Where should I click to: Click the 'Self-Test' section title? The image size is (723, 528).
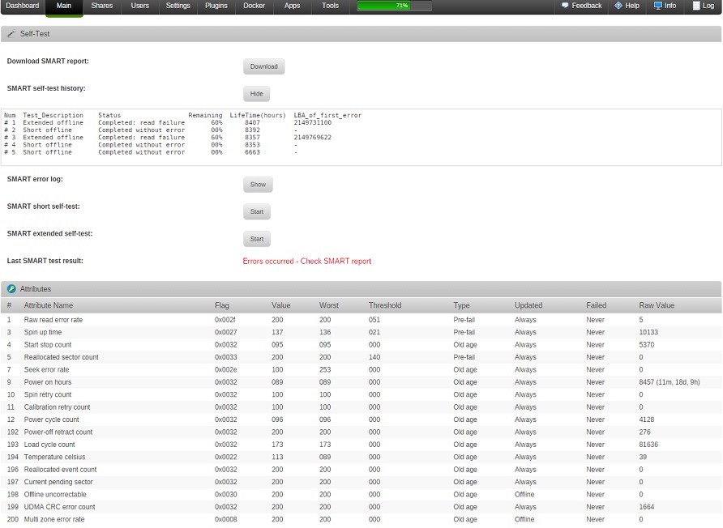(35, 34)
